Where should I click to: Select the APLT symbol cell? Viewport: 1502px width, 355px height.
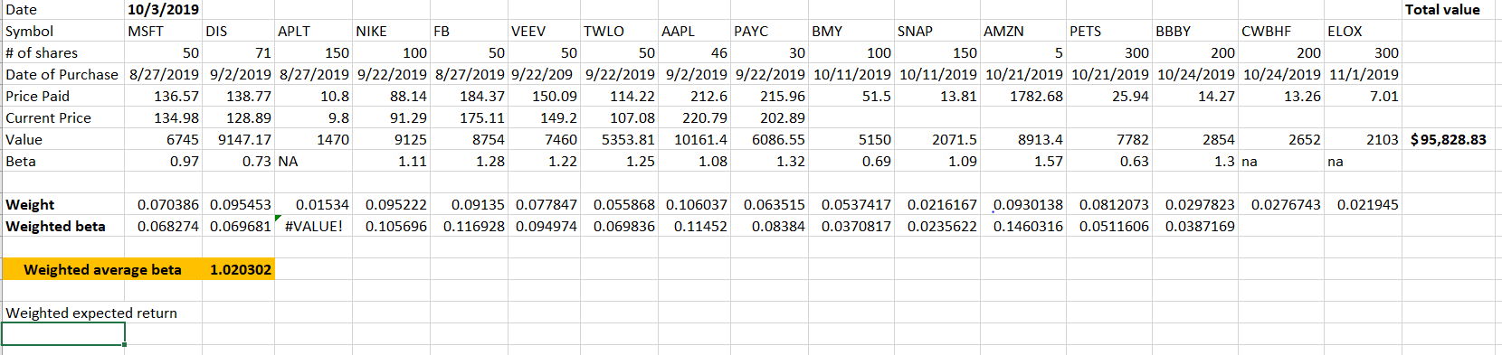click(313, 31)
